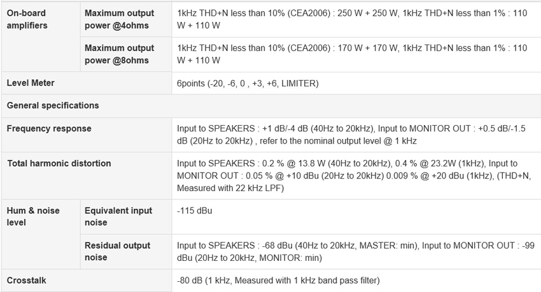Click the On-board amplifiers row header
This screenshot has width=541, height=292.
tap(27, 19)
